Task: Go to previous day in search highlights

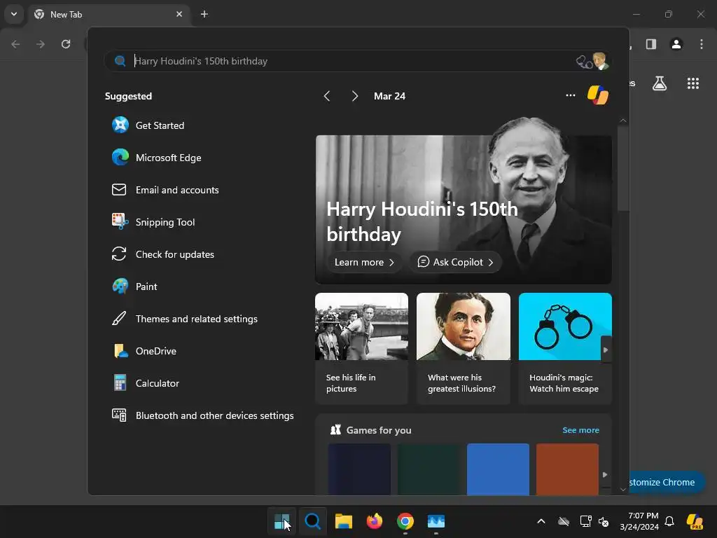Action: 326,95
